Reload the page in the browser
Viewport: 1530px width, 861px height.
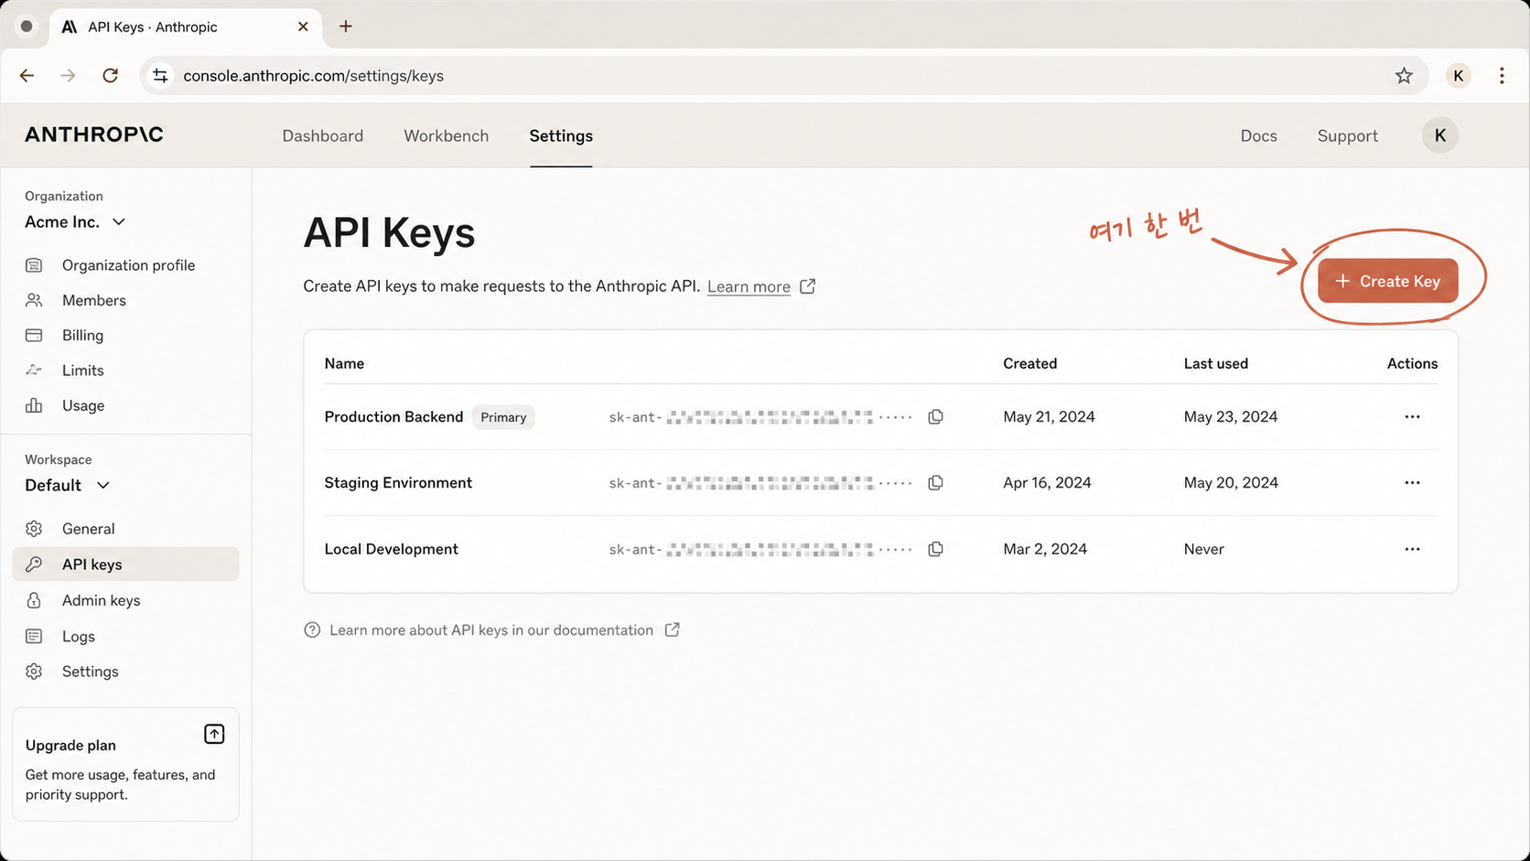point(110,76)
